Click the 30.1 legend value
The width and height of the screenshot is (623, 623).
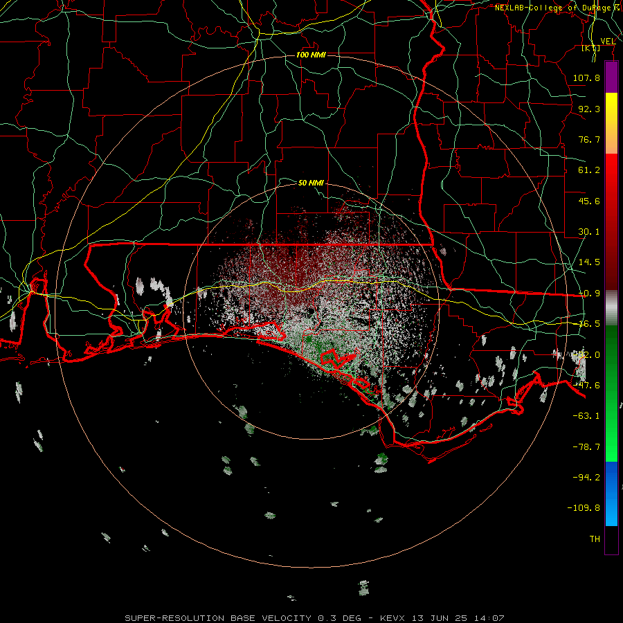pyautogui.click(x=589, y=232)
